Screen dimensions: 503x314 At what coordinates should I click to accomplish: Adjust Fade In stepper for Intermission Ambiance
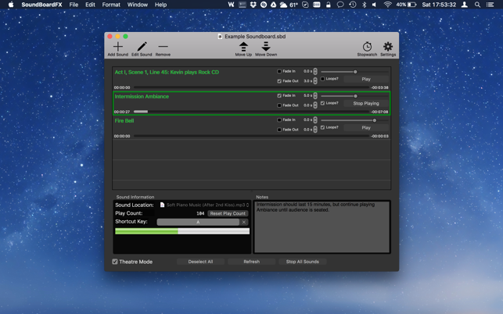[x=315, y=95]
